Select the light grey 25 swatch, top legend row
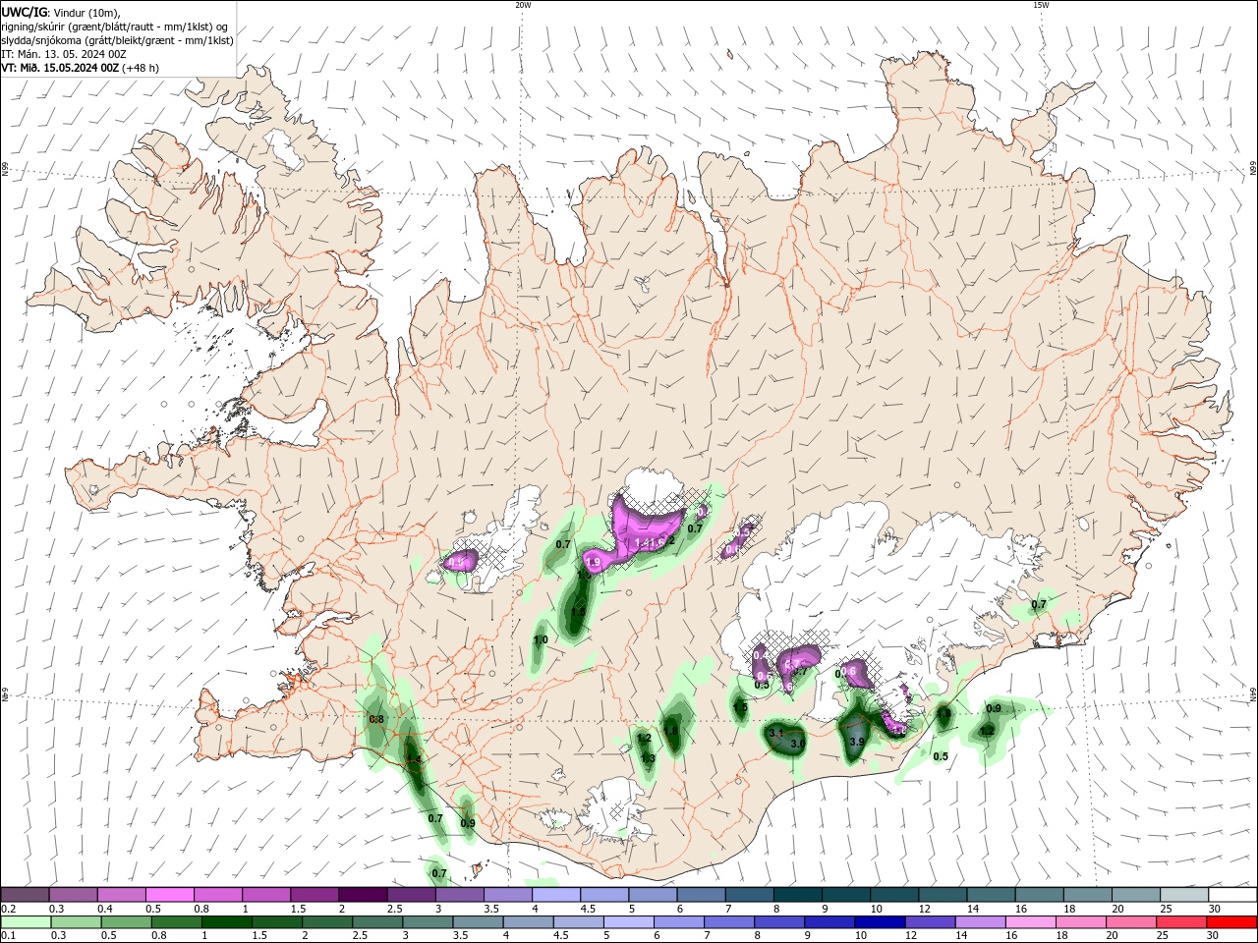 click(x=1184, y=895)
